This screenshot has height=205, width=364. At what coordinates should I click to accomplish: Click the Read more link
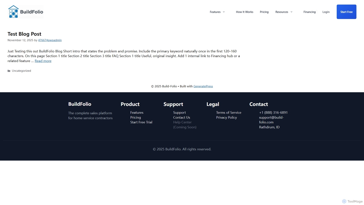pyautogui.click(x=43, y=61)
